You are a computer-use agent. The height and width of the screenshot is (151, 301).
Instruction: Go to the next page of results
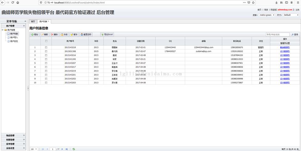click(62, 149)
